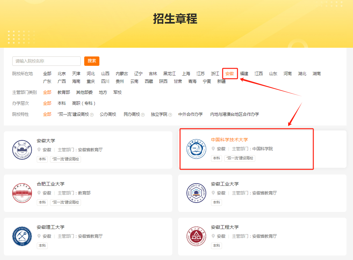Click the 安徽工业大学 emblem
This screenshot has height=260, width=353.
point(196,193)
